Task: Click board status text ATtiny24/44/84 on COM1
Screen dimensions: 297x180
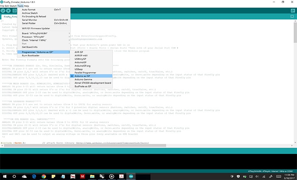Action: coord(271,171)
